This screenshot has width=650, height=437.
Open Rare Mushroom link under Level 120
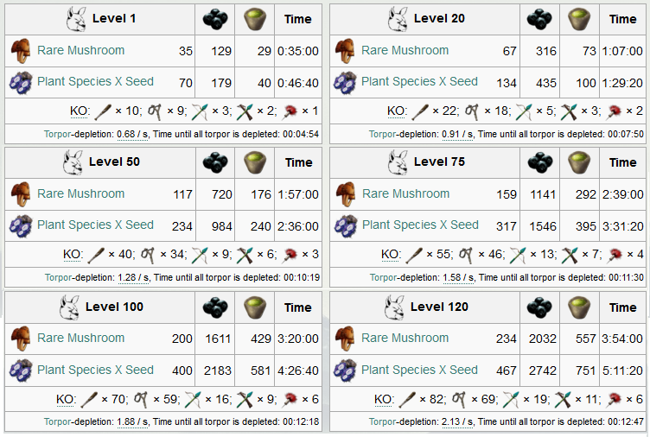405,338
